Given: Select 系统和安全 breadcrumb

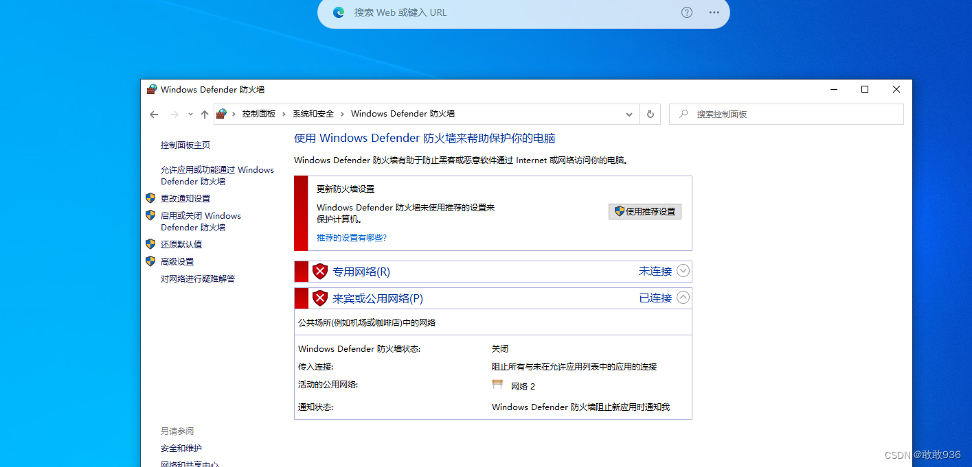Looking at the screenshot, I should 313,114.
